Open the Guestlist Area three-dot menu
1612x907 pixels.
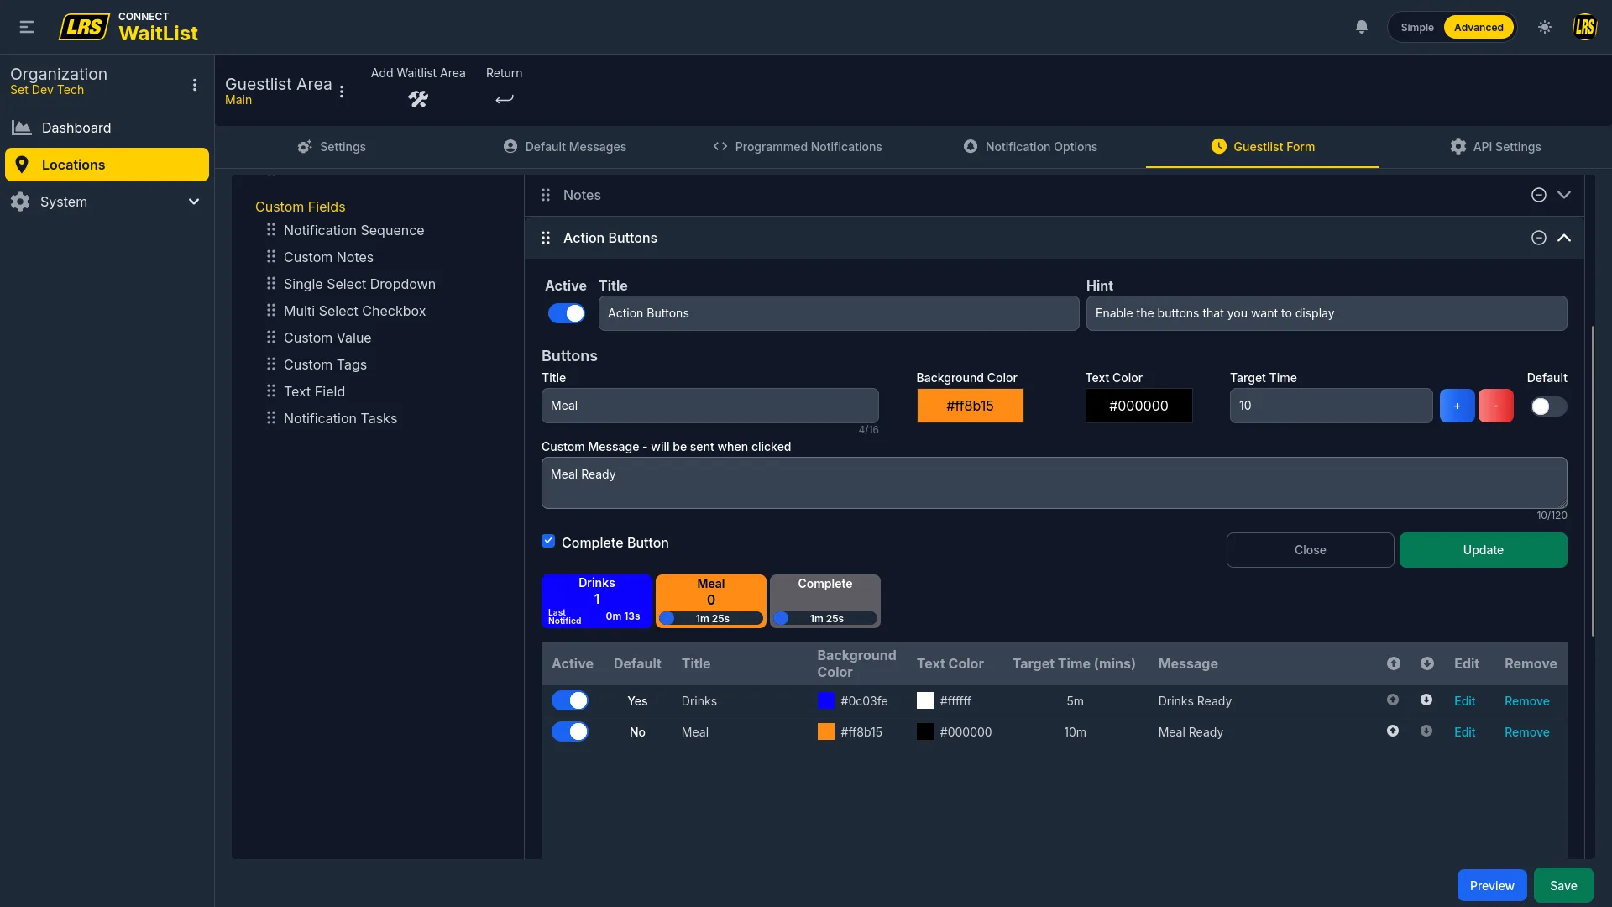[342, 92]
